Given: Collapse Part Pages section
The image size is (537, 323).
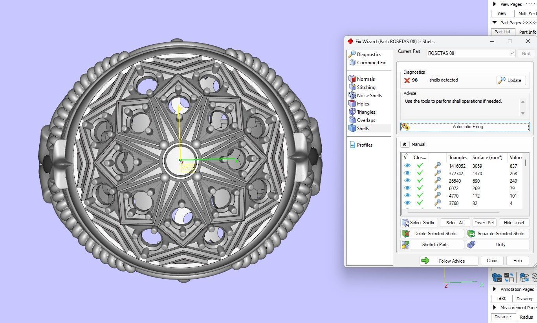Looking at the screenshot, I should tap(495, 23).
